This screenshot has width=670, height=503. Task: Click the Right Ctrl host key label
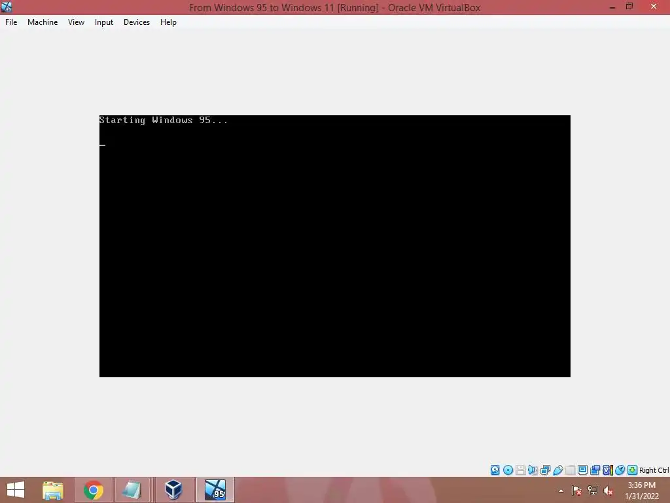point(654,470)
